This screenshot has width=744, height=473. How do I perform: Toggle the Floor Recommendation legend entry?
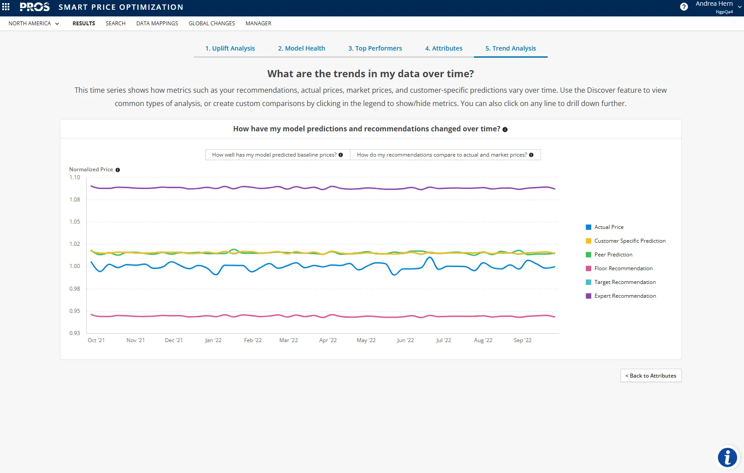coord(623,268)
